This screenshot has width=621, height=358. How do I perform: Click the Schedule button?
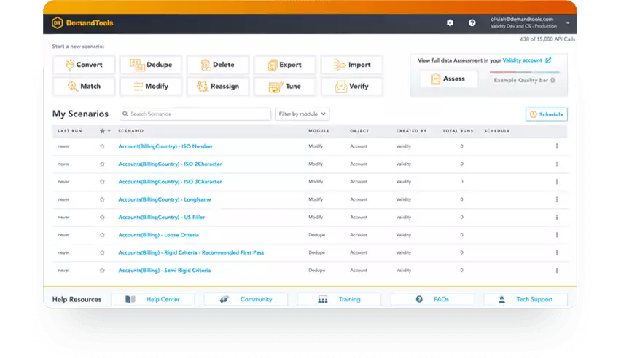[546, 114]
